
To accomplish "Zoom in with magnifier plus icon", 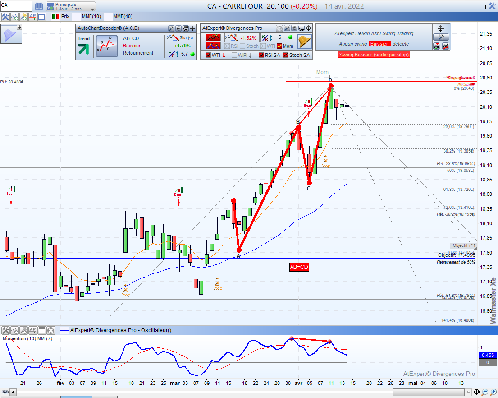I will tap(493, 392).
